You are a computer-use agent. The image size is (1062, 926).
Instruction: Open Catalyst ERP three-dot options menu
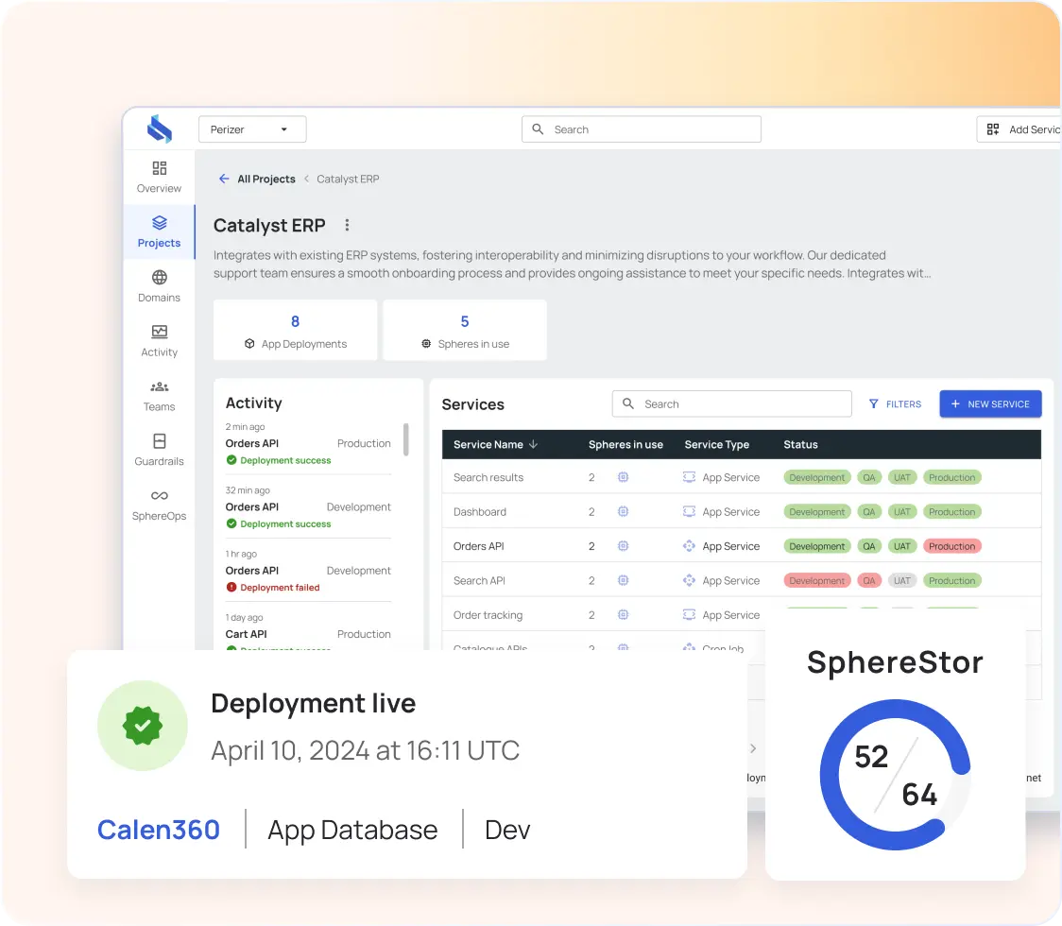click(347, 225)
